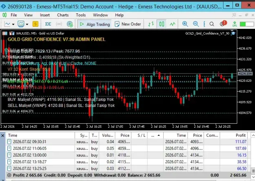Open the Window menu

[100, 15]
